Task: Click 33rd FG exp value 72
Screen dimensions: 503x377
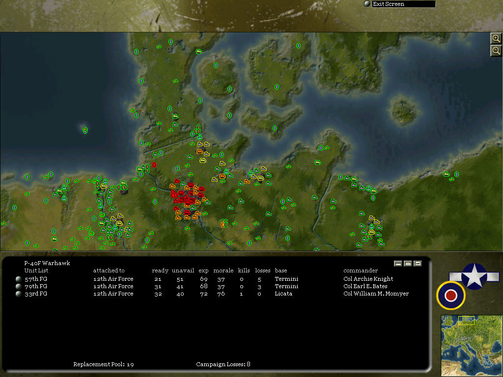Action: (x=204, y=294)
